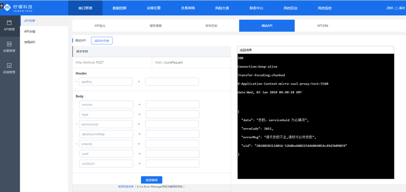This screenshot has width=406, height=192.
Task: Select 风控监控 in the top navigation
Action: click(x=324, y=8)
